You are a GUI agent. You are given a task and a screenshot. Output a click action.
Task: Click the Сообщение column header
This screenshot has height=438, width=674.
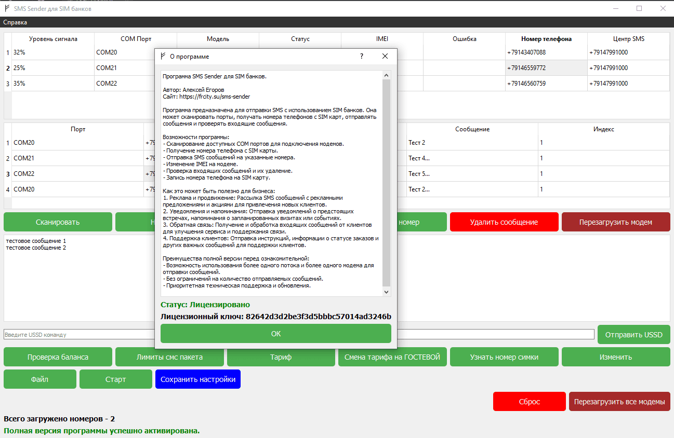(472, 129)
